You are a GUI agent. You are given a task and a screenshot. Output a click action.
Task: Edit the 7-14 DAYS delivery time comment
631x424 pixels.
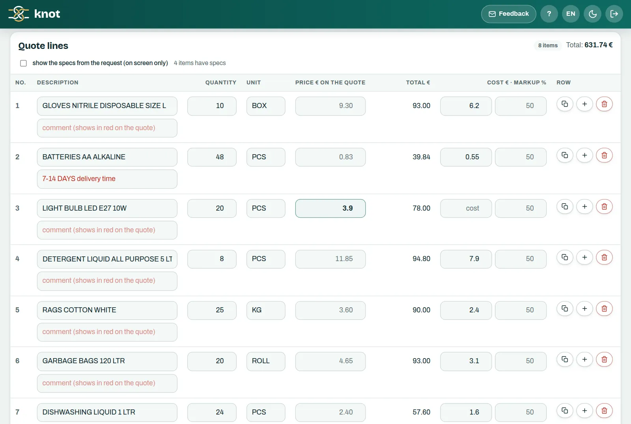point(107,179)
